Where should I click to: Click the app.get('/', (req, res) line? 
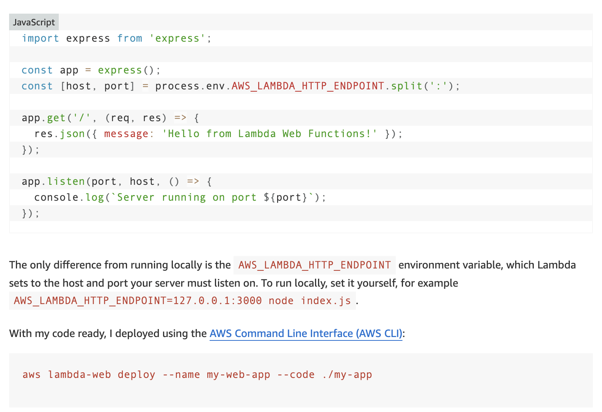(x=110, y=118)
